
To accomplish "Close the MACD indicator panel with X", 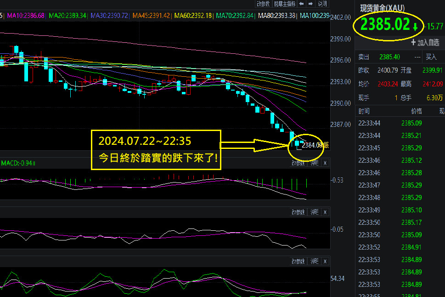I will (x=325, y=163).
